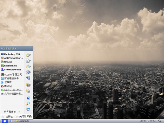The width and height of the screenshot is (164, 123).
Task: Expand arrow of folder below the clock-folder icon
Action: click(x=31, y=66)
